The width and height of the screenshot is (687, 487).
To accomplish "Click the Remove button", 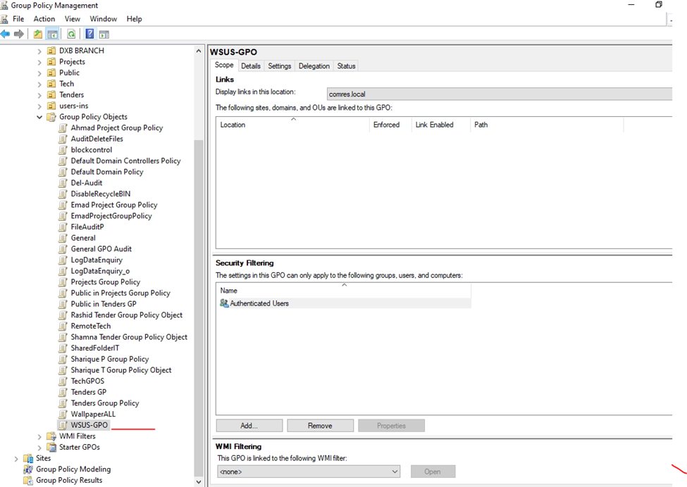I will pyautogui.click(x=320, y=426).
